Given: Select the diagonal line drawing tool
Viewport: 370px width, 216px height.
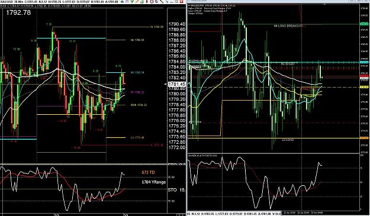Looking at the screenshot, I should point(162,1).
